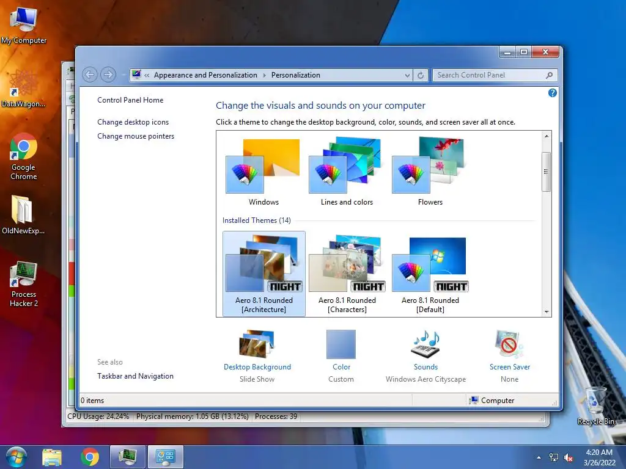Open the Help question mark icon
626x469 pixels.
point(553,93)
